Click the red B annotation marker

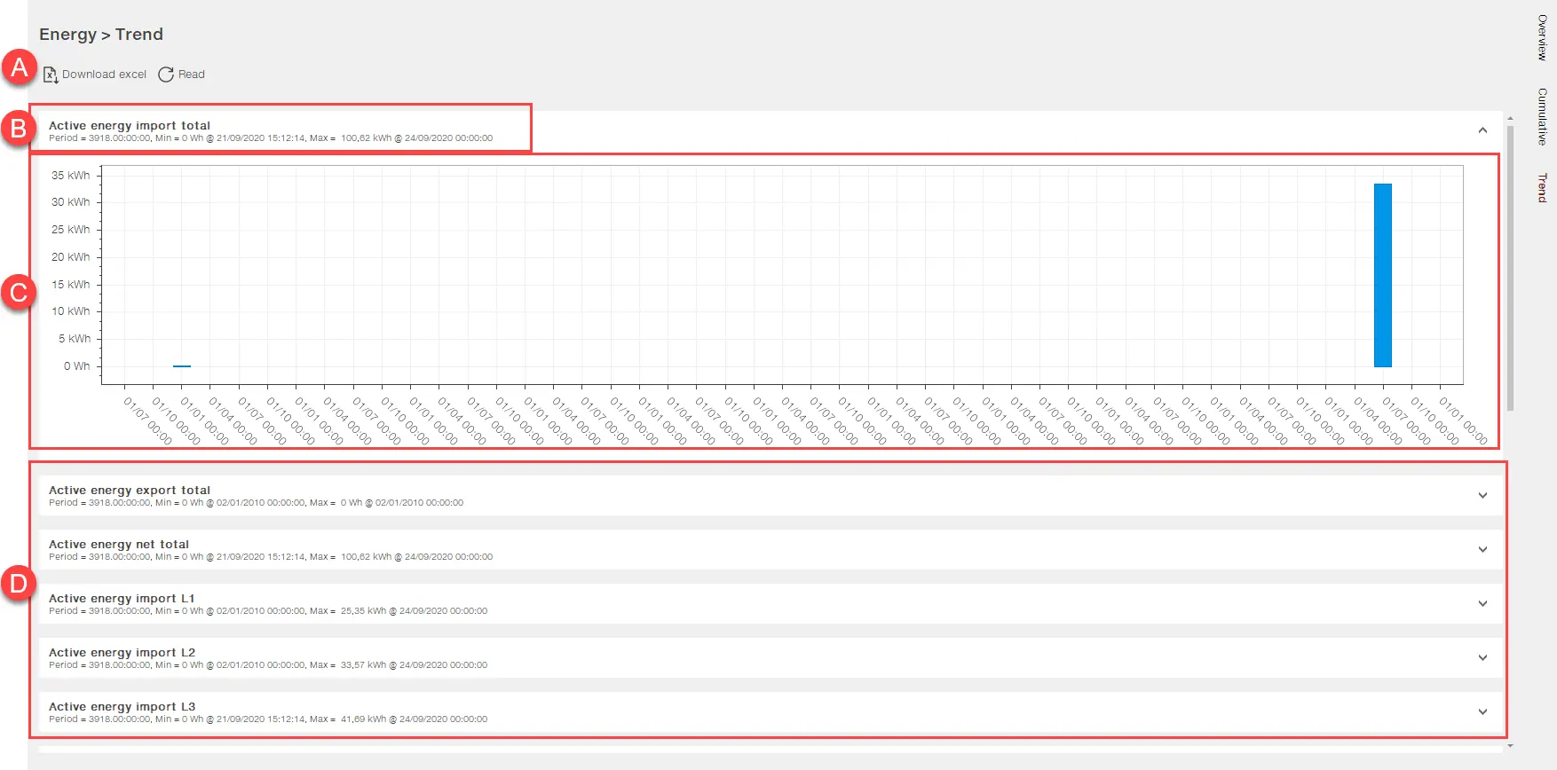coord(18,129)
